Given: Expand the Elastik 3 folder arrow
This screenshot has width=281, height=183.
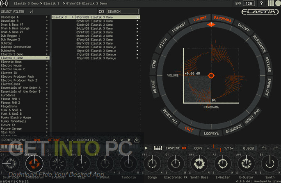Looking at the screenshot, I should 73,17.
